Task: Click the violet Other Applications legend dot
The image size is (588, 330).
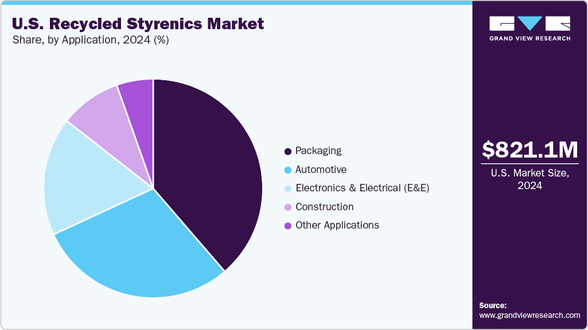Action: point(287,226)
